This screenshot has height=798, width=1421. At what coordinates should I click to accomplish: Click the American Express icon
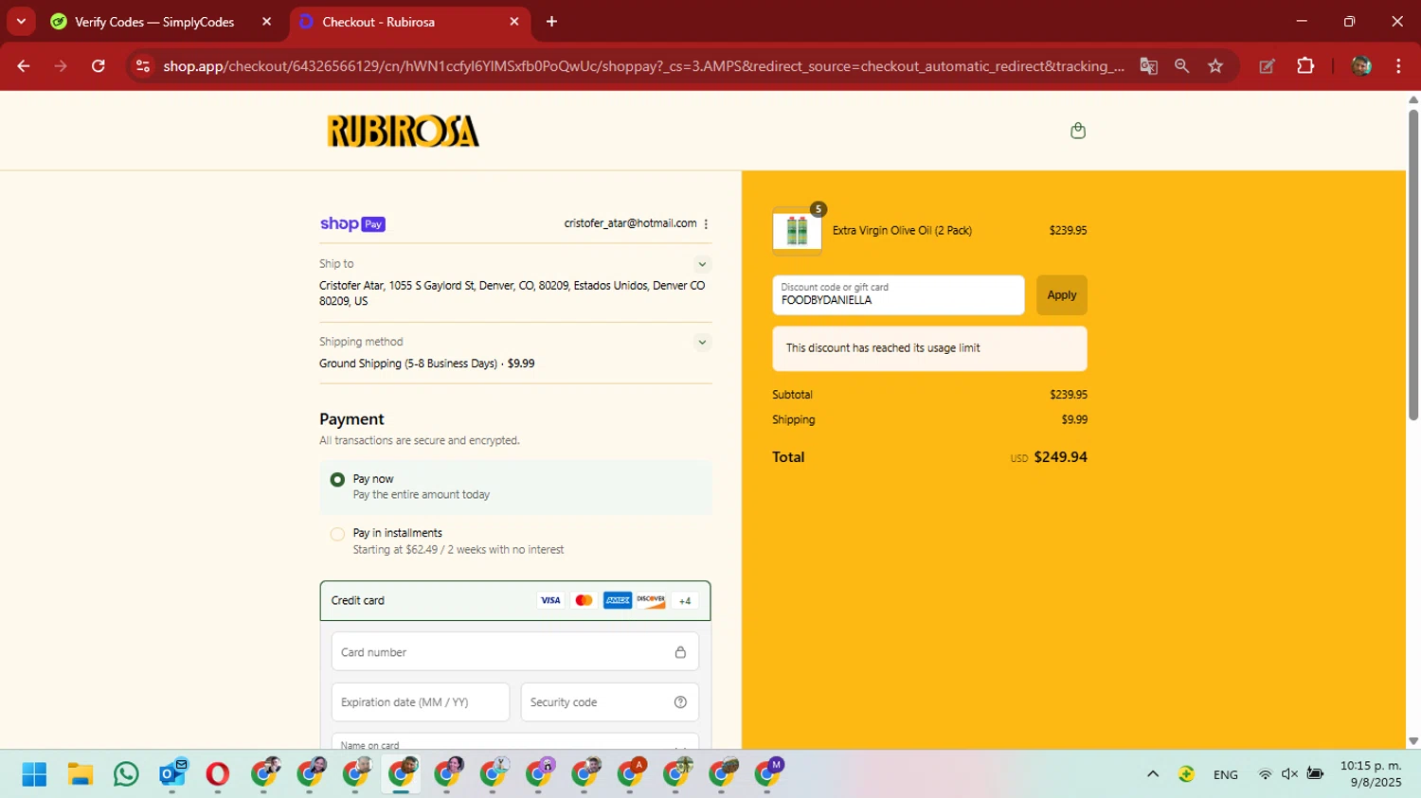[618, 600]
